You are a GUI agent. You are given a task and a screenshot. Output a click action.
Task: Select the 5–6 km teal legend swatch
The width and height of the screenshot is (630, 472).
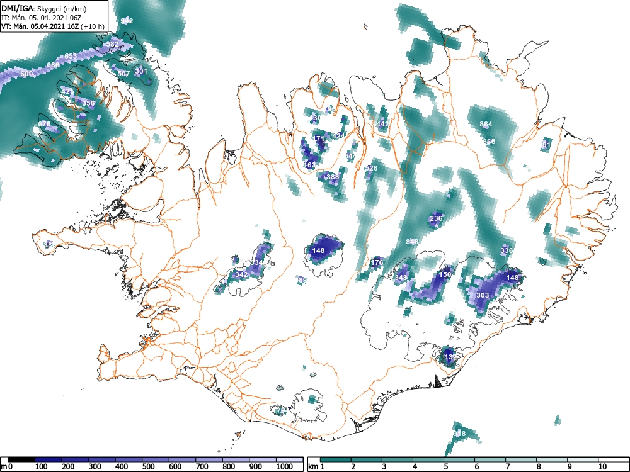coord(460,459)
